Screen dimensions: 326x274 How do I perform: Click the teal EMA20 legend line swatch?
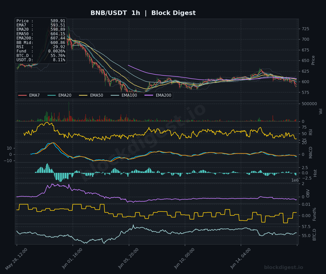pyautogui.click(x=52, y=95)
